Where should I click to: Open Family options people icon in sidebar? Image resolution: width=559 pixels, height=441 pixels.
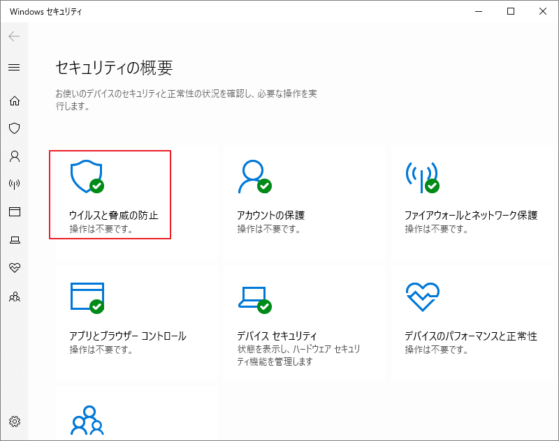14,296
